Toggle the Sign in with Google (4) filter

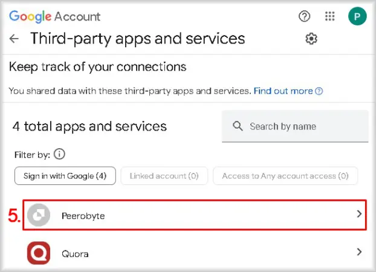pyautogui.click(x=65, y=176)
